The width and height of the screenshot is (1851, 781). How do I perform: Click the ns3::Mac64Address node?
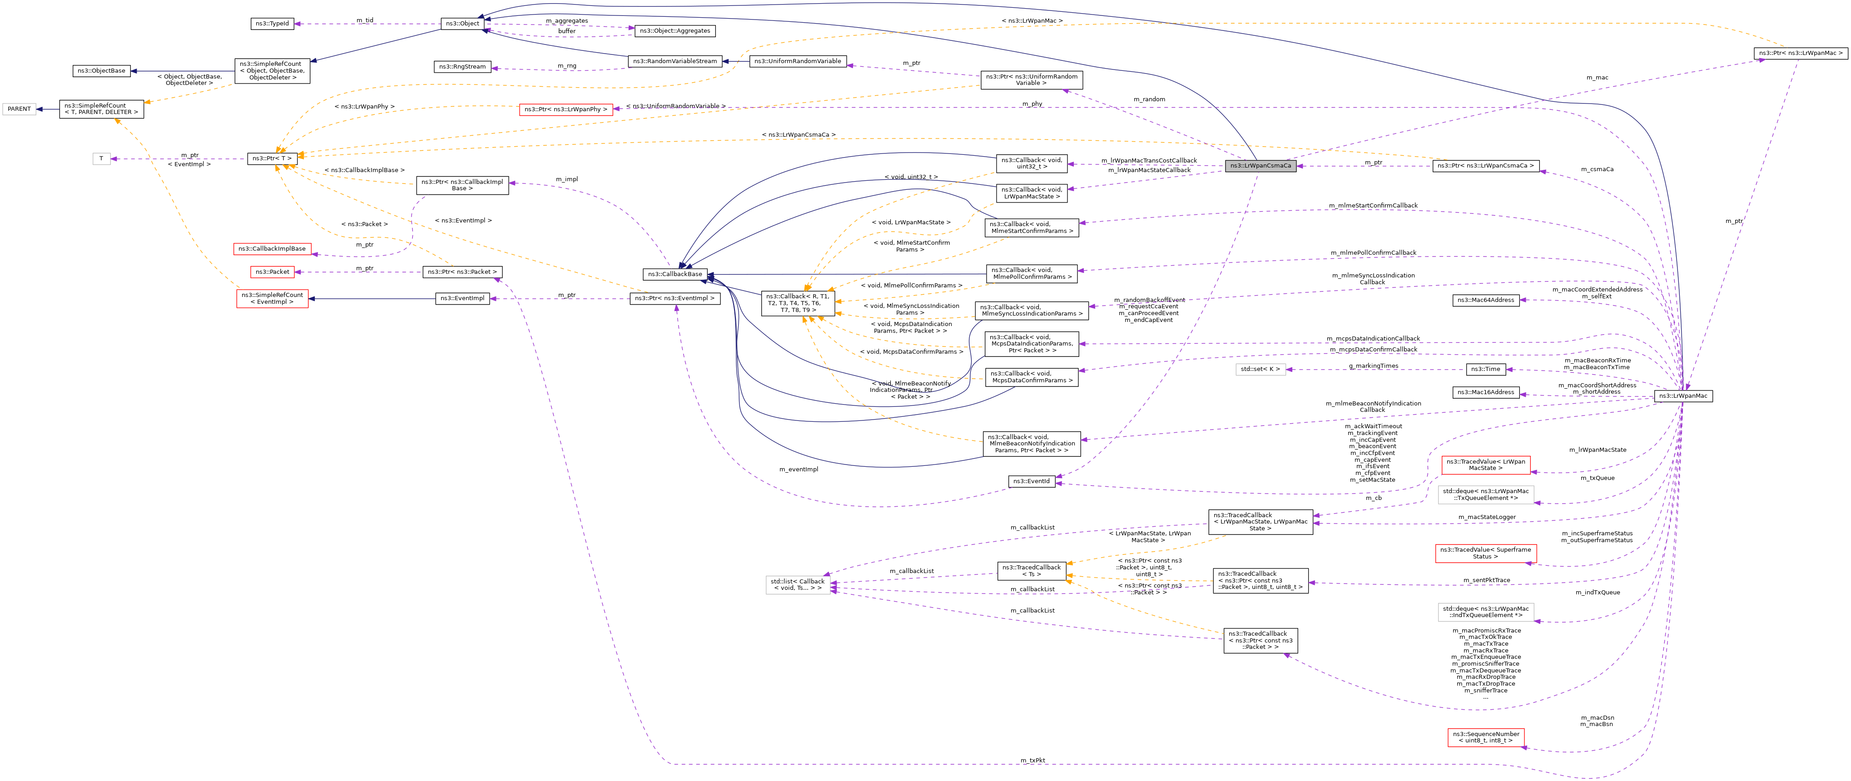coord(1486,300)
